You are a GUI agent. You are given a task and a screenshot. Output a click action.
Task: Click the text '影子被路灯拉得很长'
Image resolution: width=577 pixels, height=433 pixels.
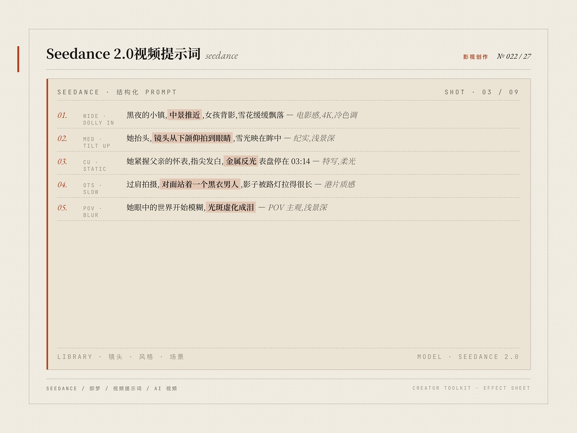point(277,184)
